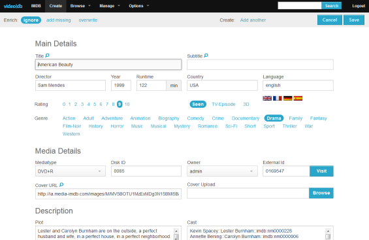Open the Manage menu

(110, 6)
